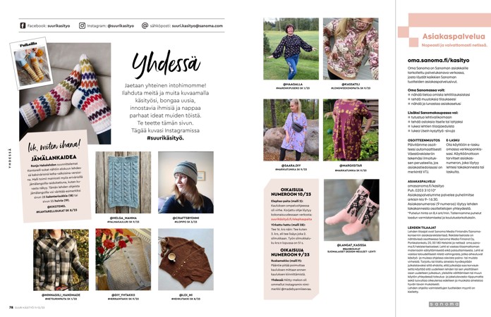Image resolution: width=491 pixels, height=317 pixels.
Task: Select the colorful wool socks photo
Action: pyautogui.click(x=65, y=94)
